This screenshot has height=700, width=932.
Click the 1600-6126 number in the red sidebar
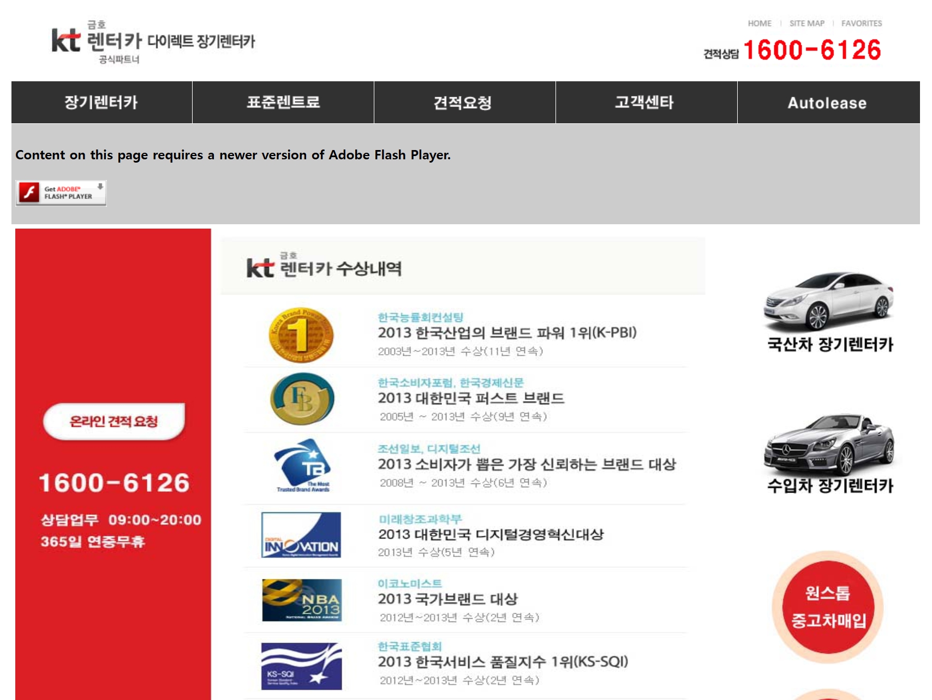[114, 483]
